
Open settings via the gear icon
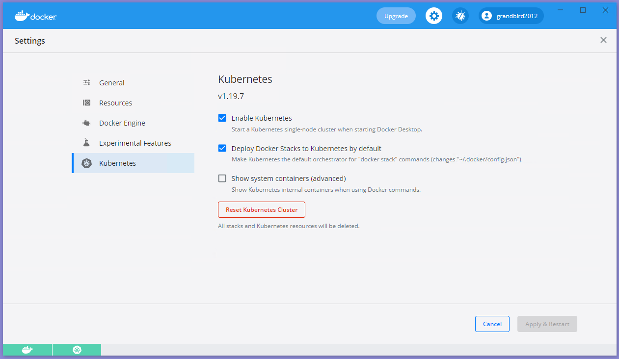pyautogui.click(x=434, y=16)
